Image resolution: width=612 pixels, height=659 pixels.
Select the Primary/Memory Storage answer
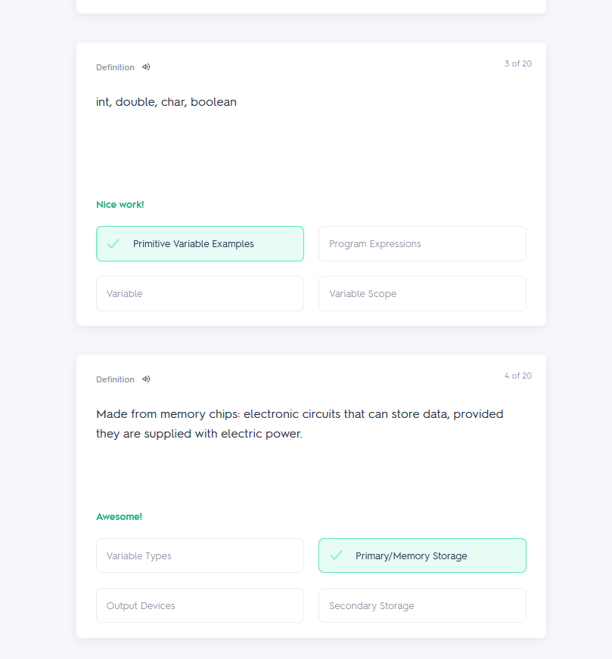[422, 555]
